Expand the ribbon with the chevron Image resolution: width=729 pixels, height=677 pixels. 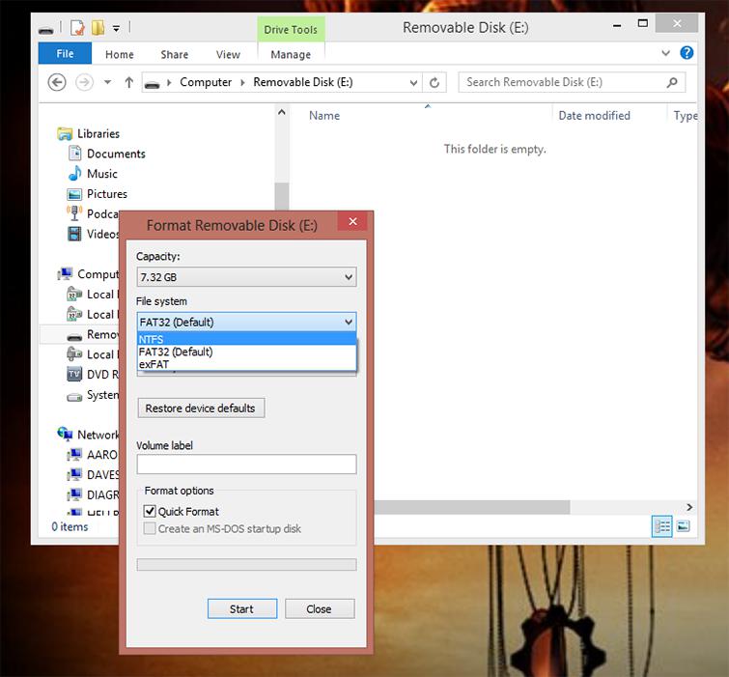666,53
